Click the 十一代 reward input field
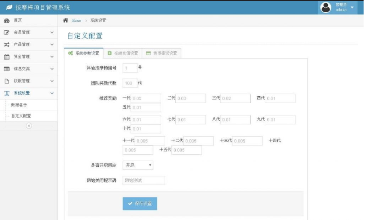Screen dimensions: 366x220 (x=150, y=141)
